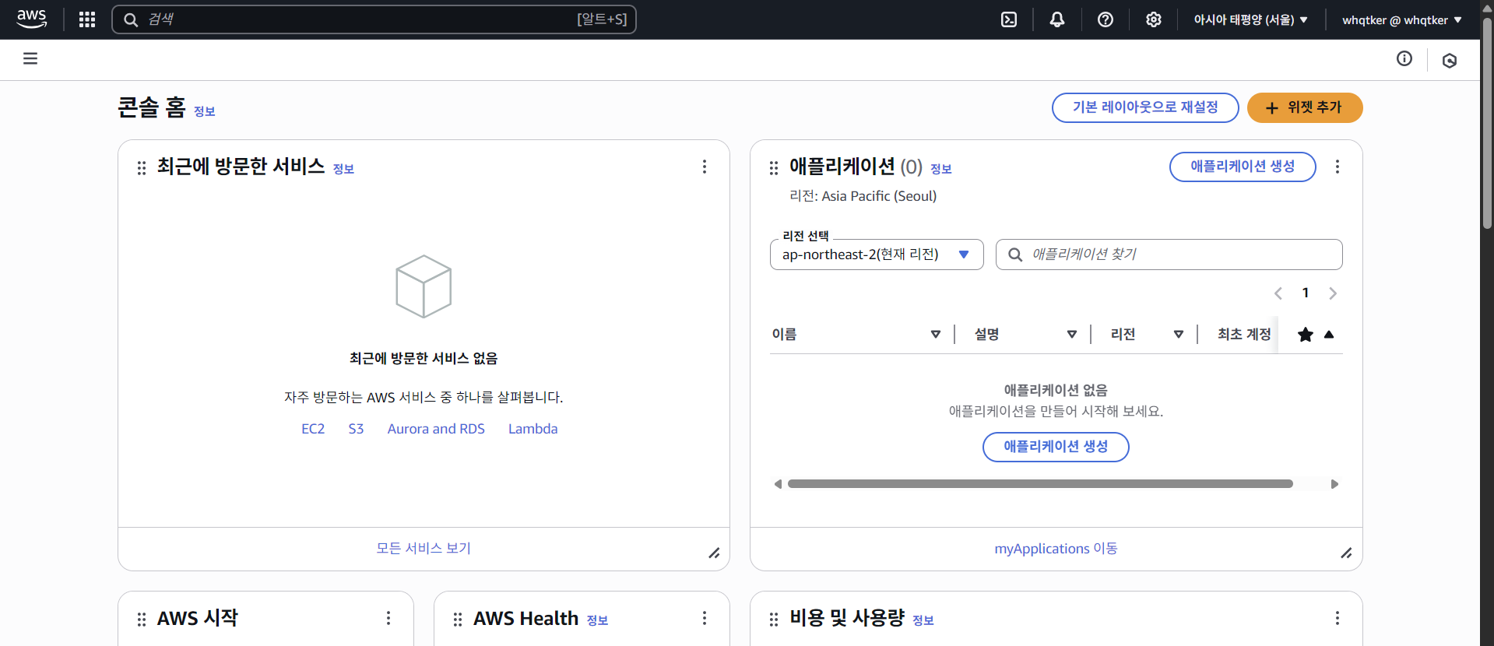
Task: Open 정보 link next to 최근에 방문한 서비스
Action: click(x=343, y=169)
